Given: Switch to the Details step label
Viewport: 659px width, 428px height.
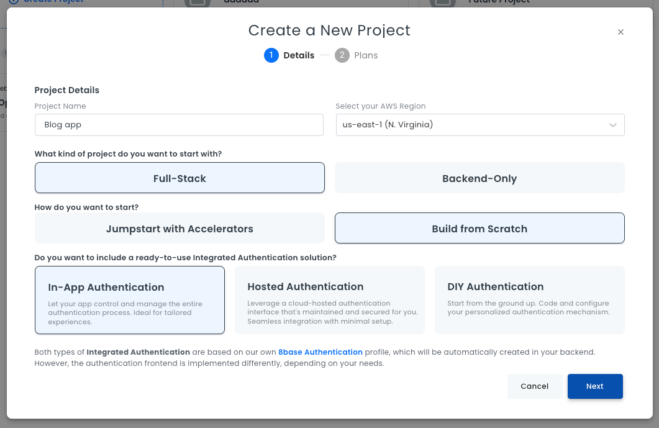Looking at the screenshot, I should 299,55.
